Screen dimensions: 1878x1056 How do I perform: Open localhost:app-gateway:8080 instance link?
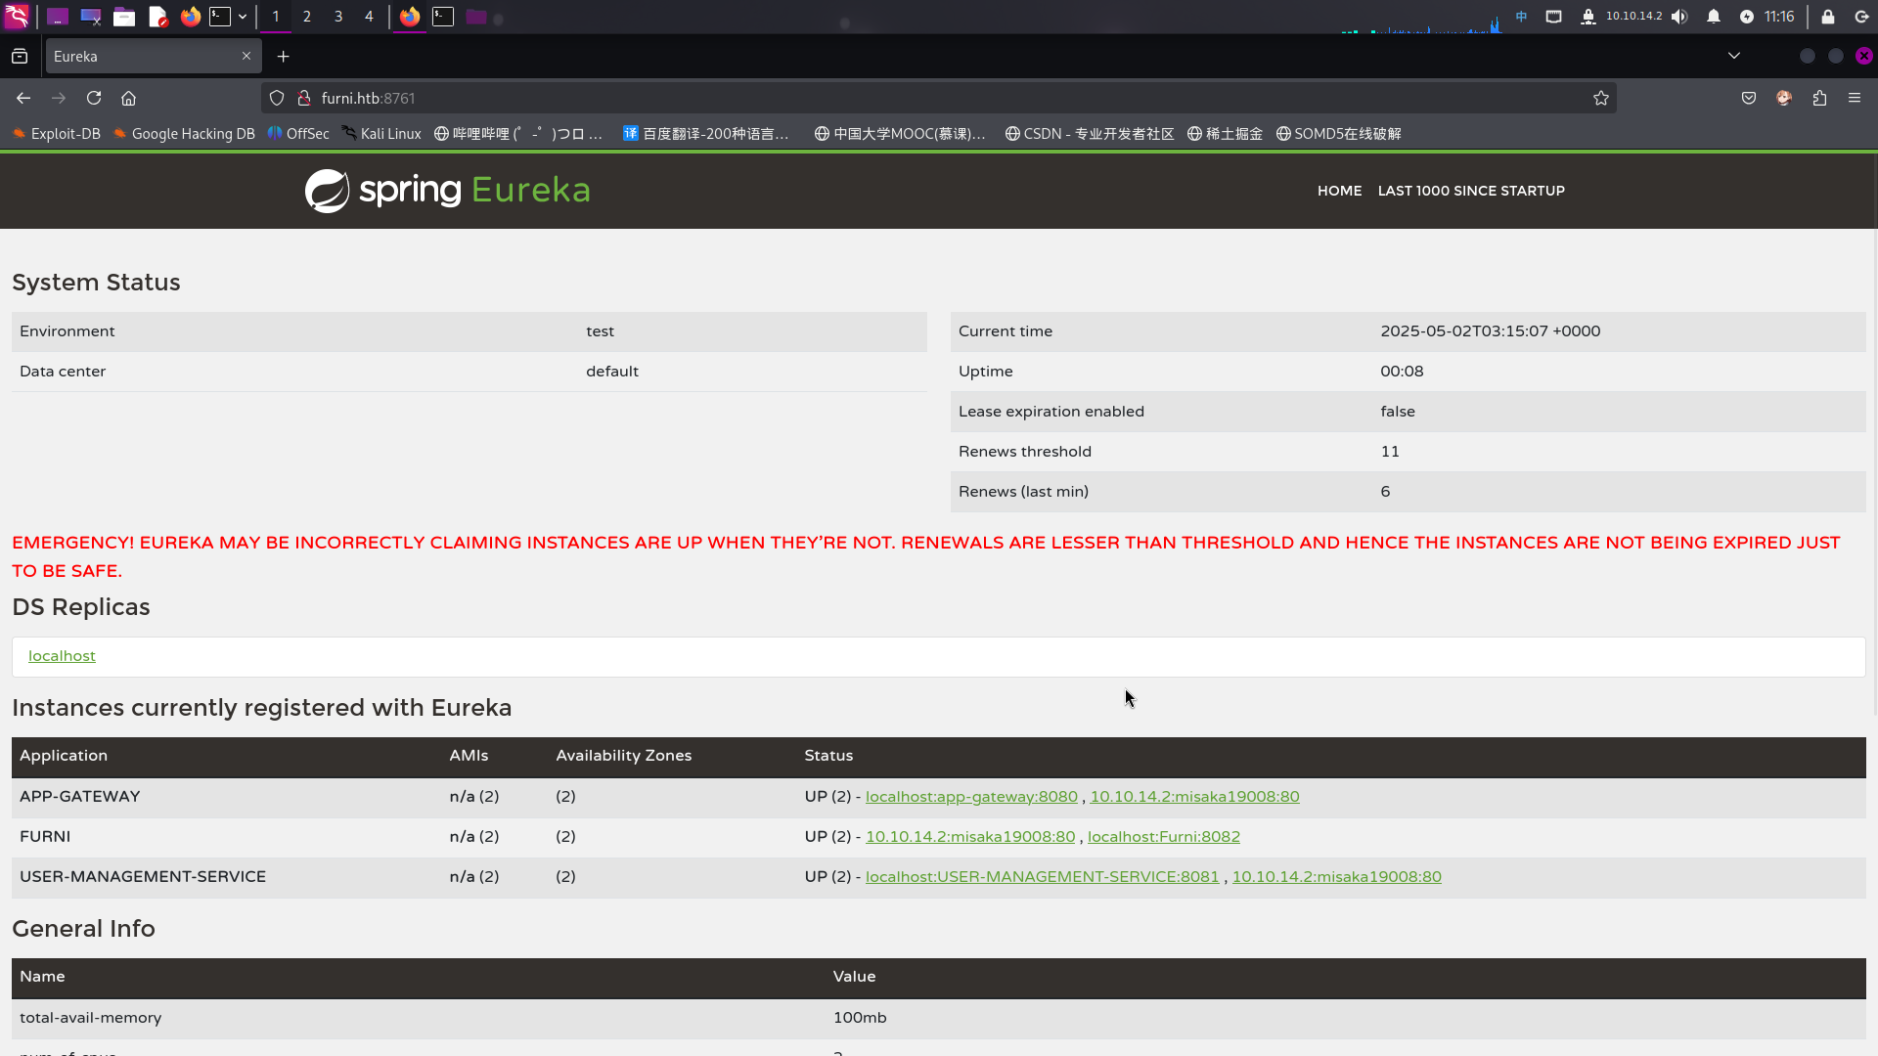pyautogui.click(x=971, y=797)
